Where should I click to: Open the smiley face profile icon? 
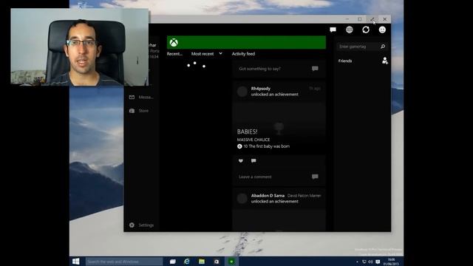click(382, 30)
